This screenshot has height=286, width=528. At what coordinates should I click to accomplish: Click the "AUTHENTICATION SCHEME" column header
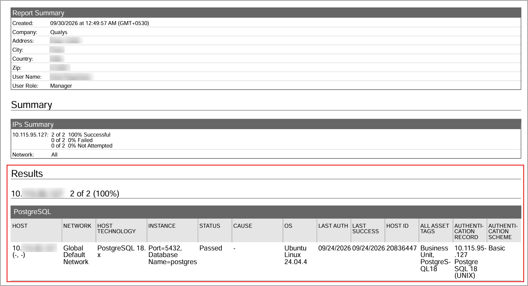click(503, 231)
